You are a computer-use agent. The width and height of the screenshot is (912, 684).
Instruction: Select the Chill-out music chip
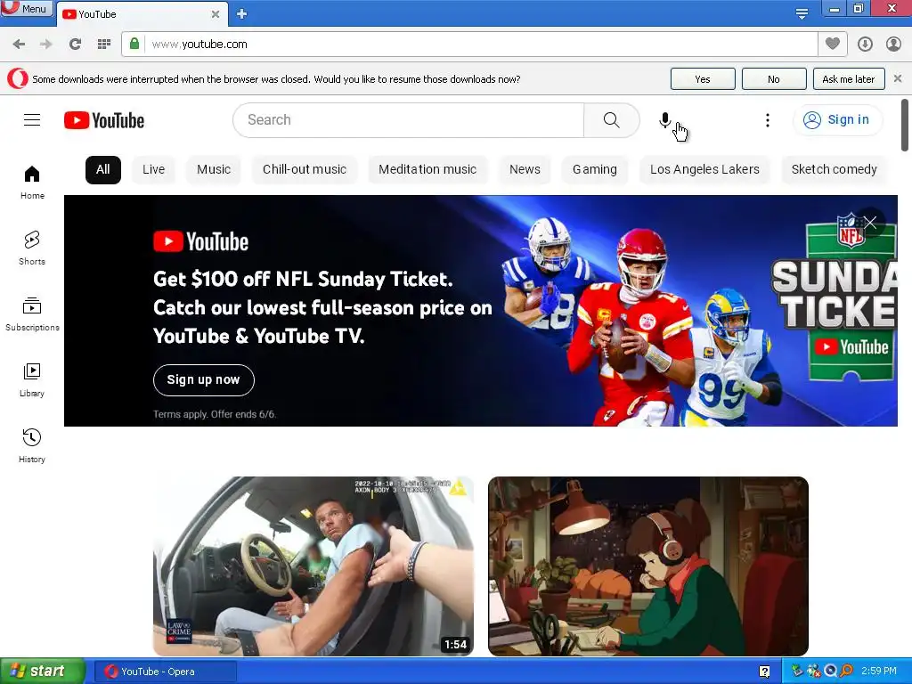(305, 170)
